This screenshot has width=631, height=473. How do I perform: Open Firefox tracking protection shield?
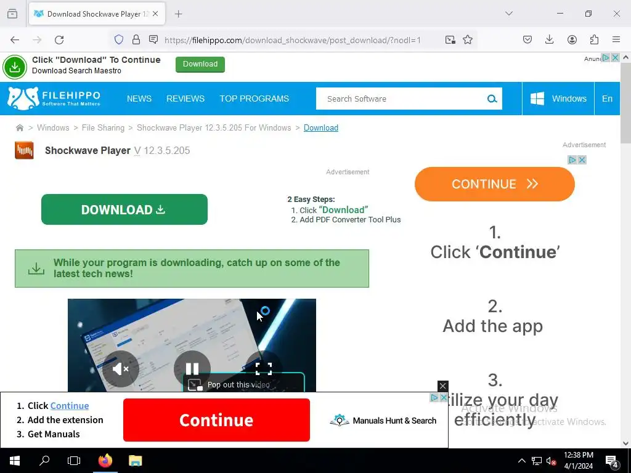pos(119,39)
